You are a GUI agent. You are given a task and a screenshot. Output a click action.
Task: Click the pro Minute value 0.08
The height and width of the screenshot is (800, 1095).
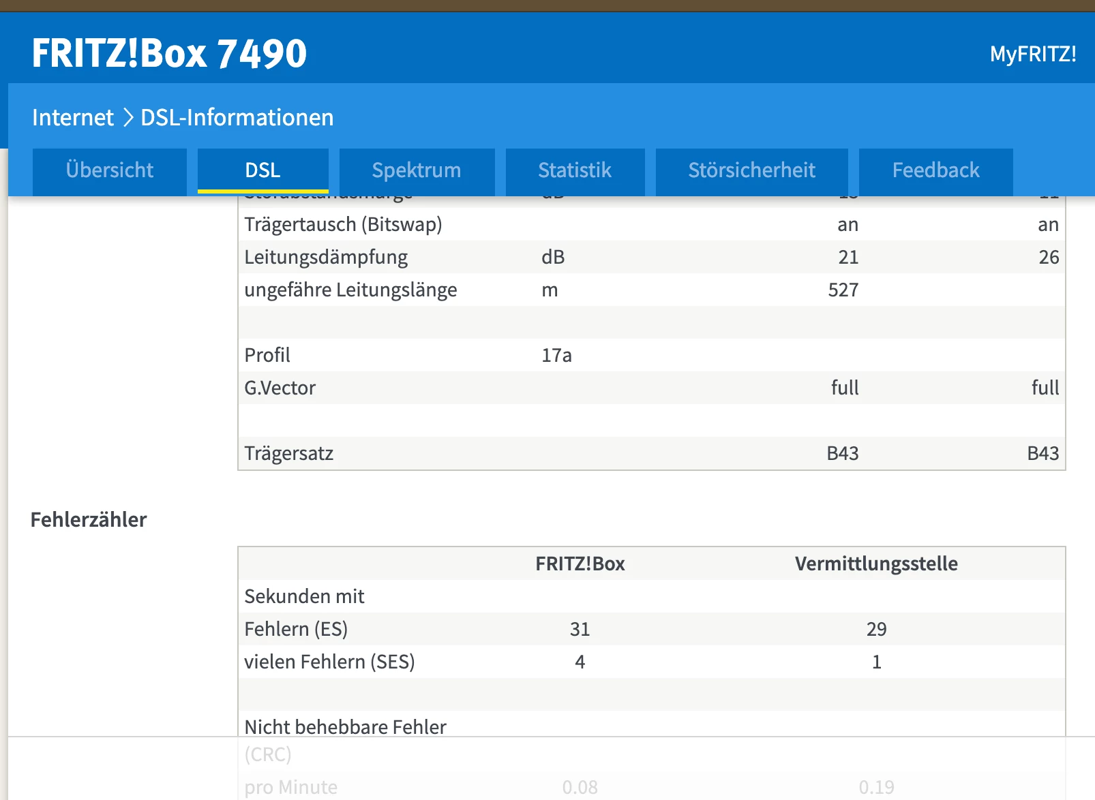[x=580, y=787]
